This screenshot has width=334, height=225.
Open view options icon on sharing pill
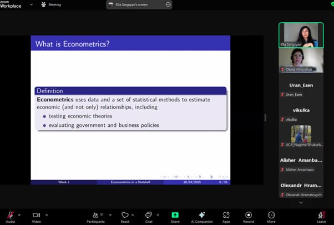pos(168,4)
